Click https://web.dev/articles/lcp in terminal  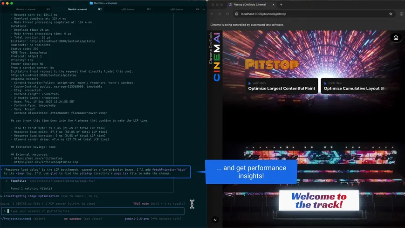tap(38, 158)
